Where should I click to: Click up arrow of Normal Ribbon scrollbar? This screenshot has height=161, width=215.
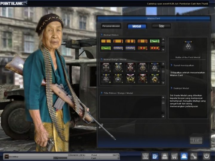coord(163,39)
